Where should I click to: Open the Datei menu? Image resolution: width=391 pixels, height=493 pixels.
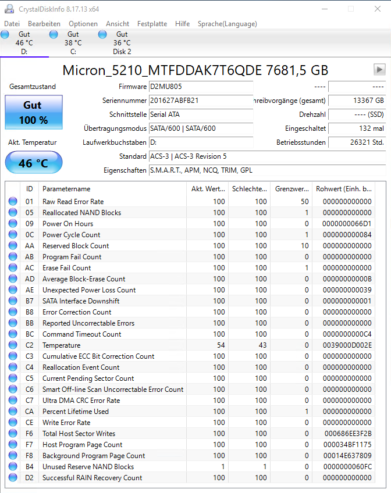(12, 24)
